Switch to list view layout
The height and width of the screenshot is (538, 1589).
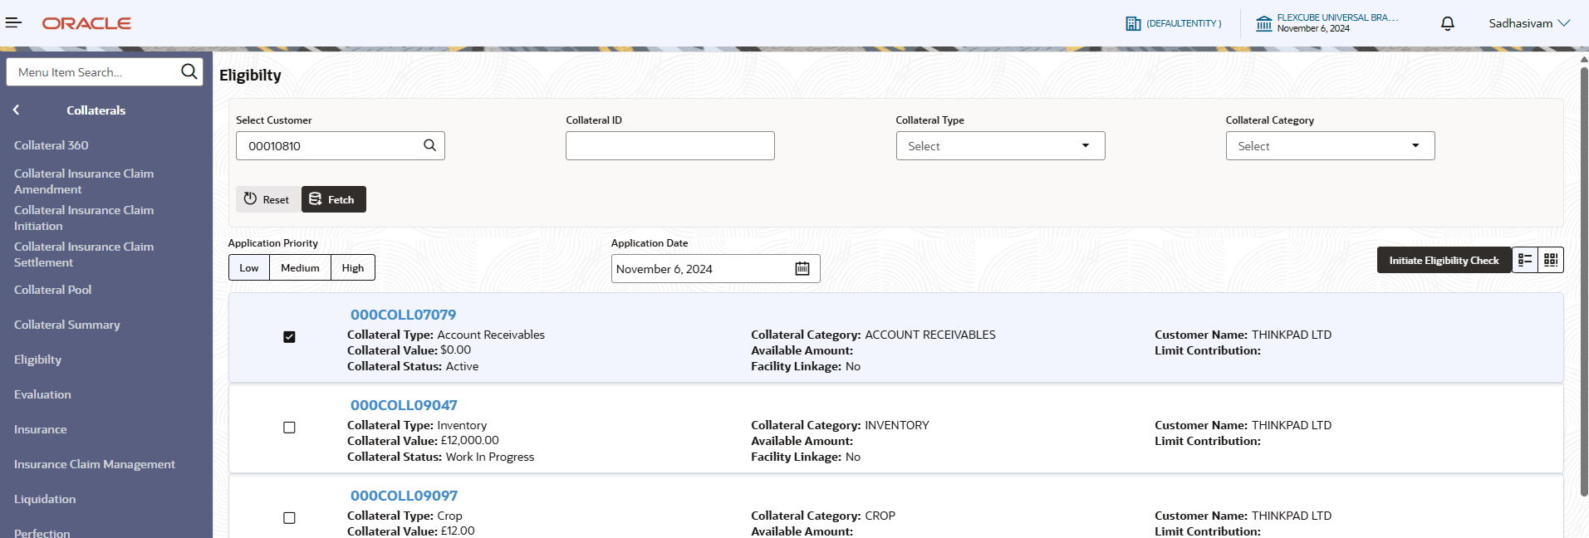pyautogui.click(x=1525, y=260)
